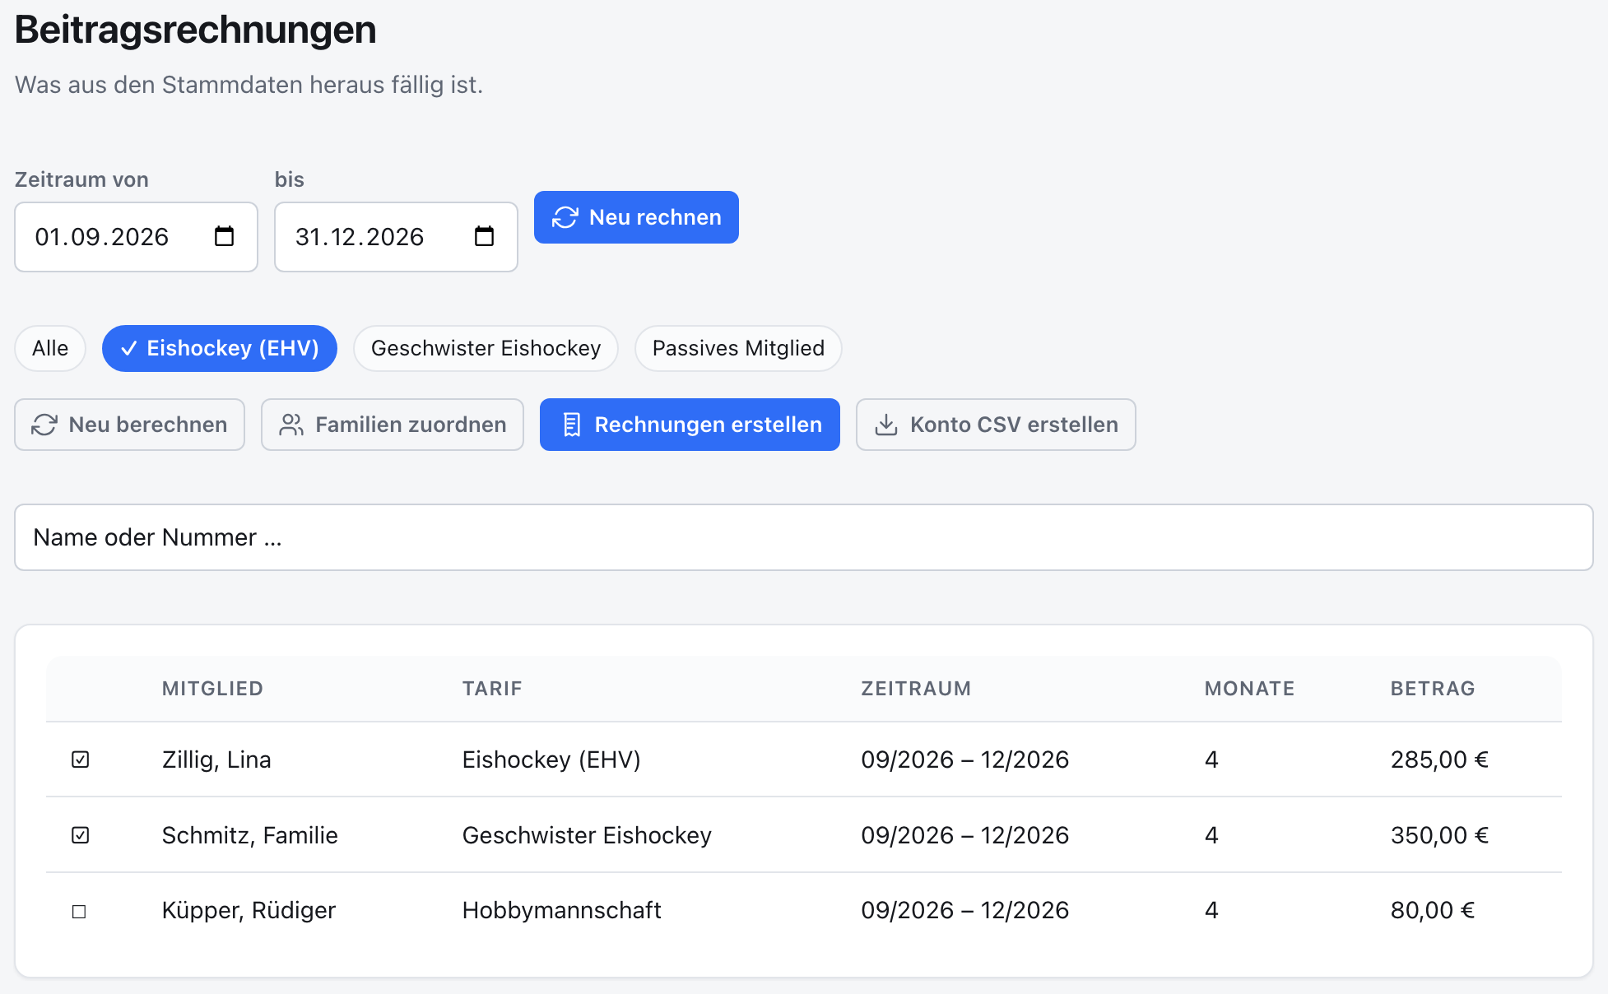Select the Passives Mitglied filter chip

pos(738,348)
